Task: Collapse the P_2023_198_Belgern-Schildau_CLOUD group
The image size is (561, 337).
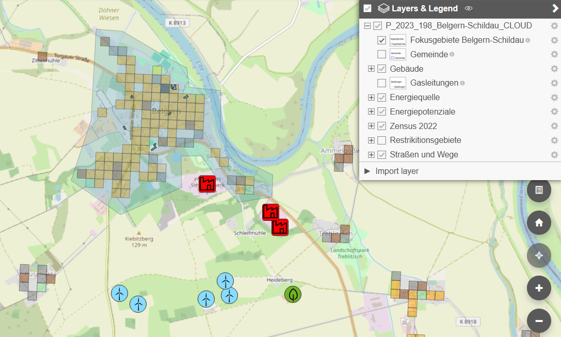Action: pyautogui.click(x=367, y=26)
